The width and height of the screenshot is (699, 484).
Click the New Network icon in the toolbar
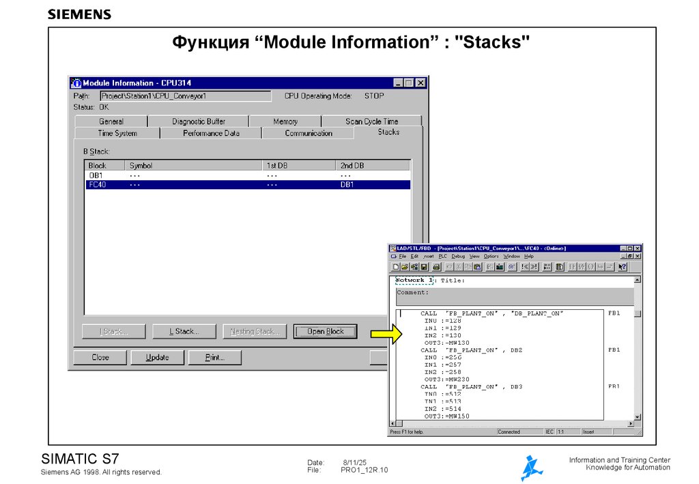point(546,266)
